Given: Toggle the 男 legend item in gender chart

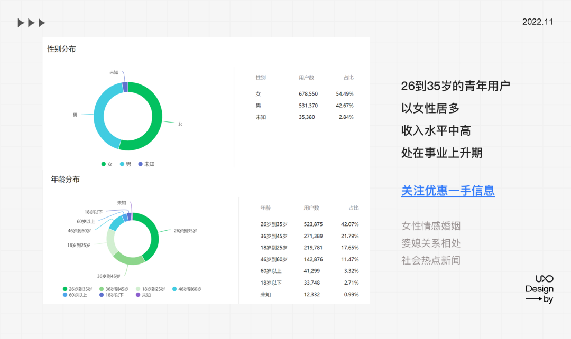Looking at the screenshot, I should coord(126,164).
